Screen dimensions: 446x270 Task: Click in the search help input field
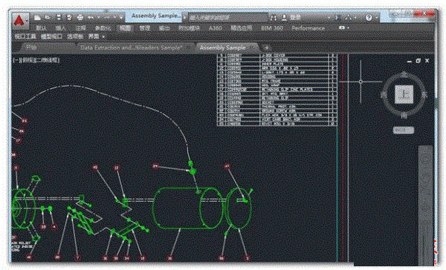(227, 18)
